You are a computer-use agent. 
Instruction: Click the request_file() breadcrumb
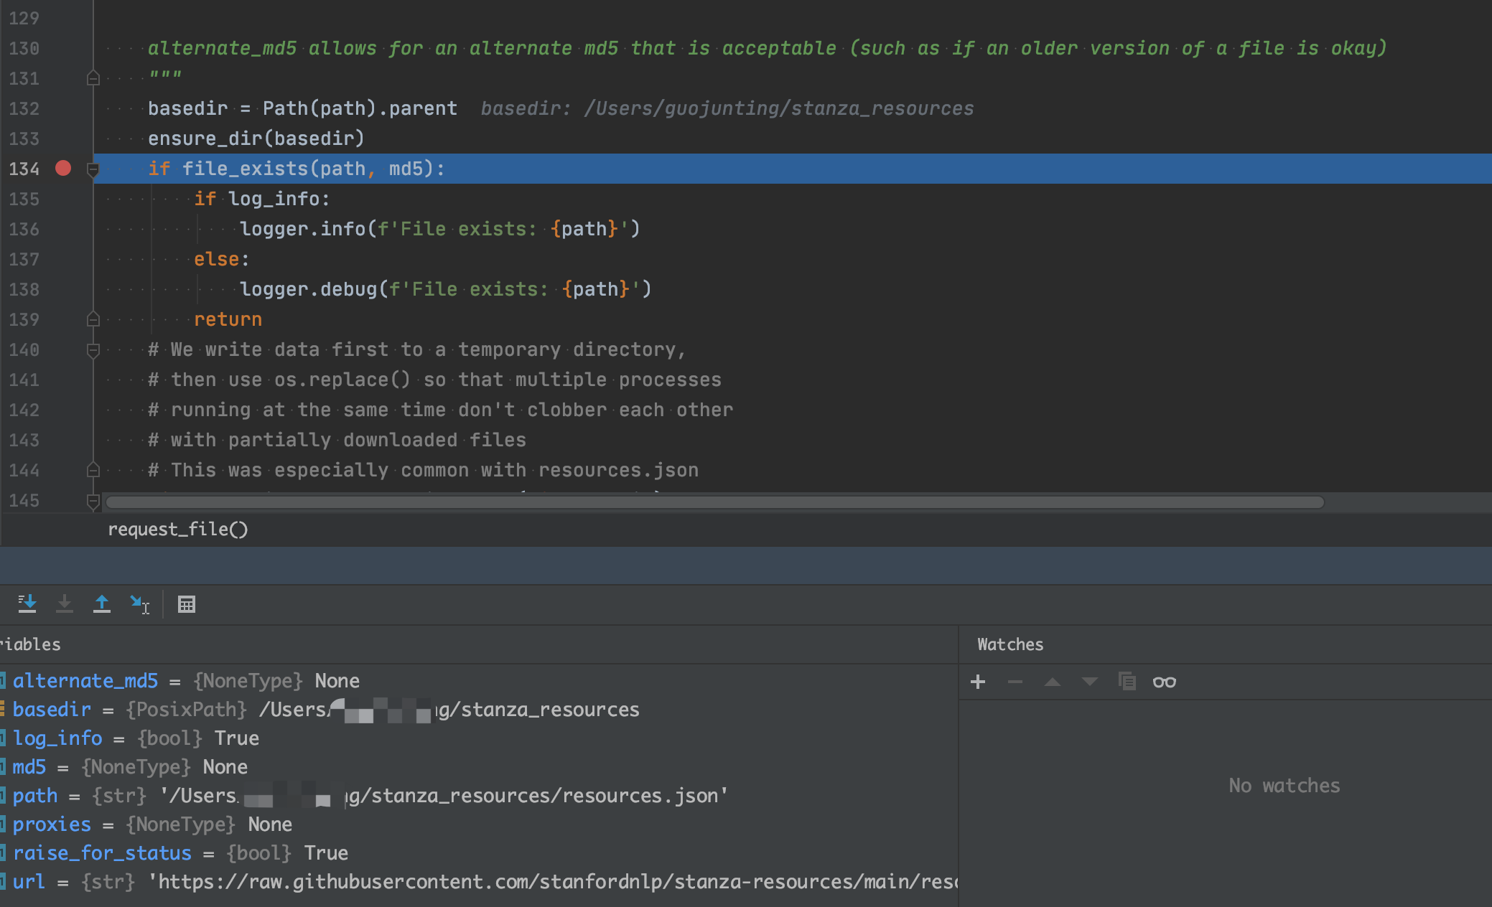point(177,530)
